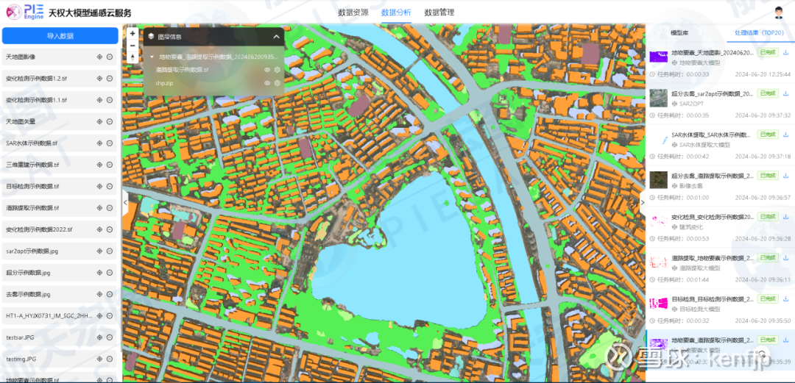Screen dimensions: 795x383
Task: Locate 变化检测示例数据2022.tif on the map
Action: tap(99, 229)
